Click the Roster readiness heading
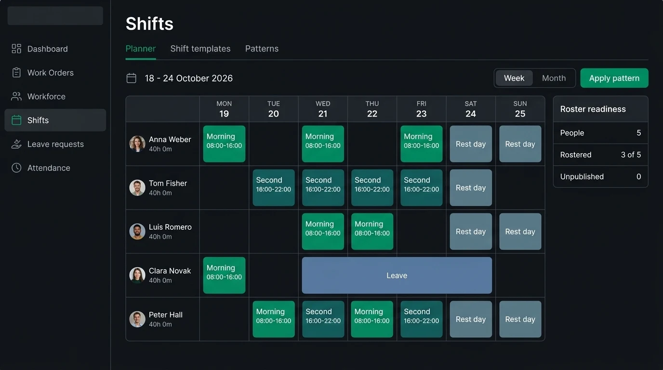Viewport: 663px width, 370px height. pos(593,109)
